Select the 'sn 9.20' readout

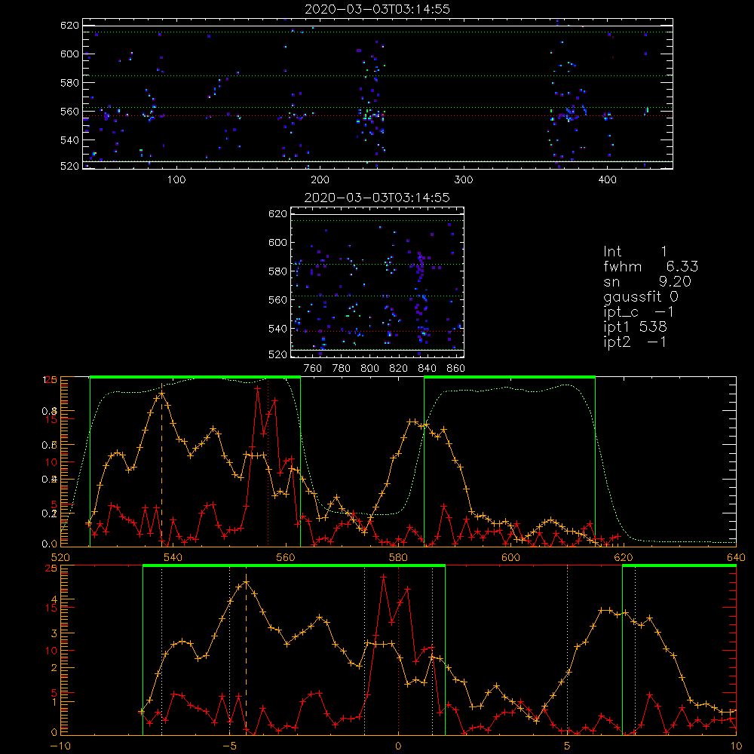[x=647, y=281]
